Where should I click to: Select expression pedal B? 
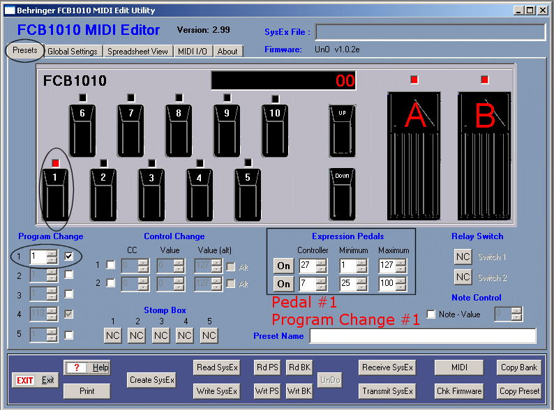(484, 155)
